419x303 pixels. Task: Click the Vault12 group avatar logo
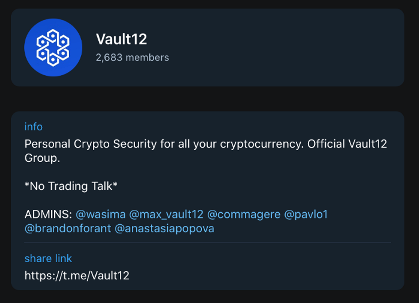point(53,48)
